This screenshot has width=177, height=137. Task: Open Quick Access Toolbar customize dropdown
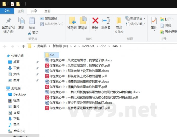[23, 4]
